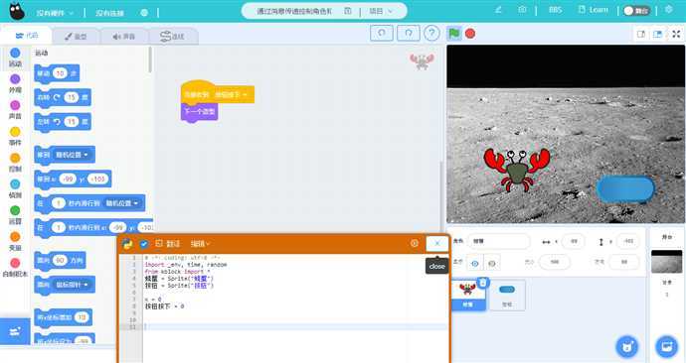
Task: Switch to the 声音 sounds tab
Action: tap(124, 37)
